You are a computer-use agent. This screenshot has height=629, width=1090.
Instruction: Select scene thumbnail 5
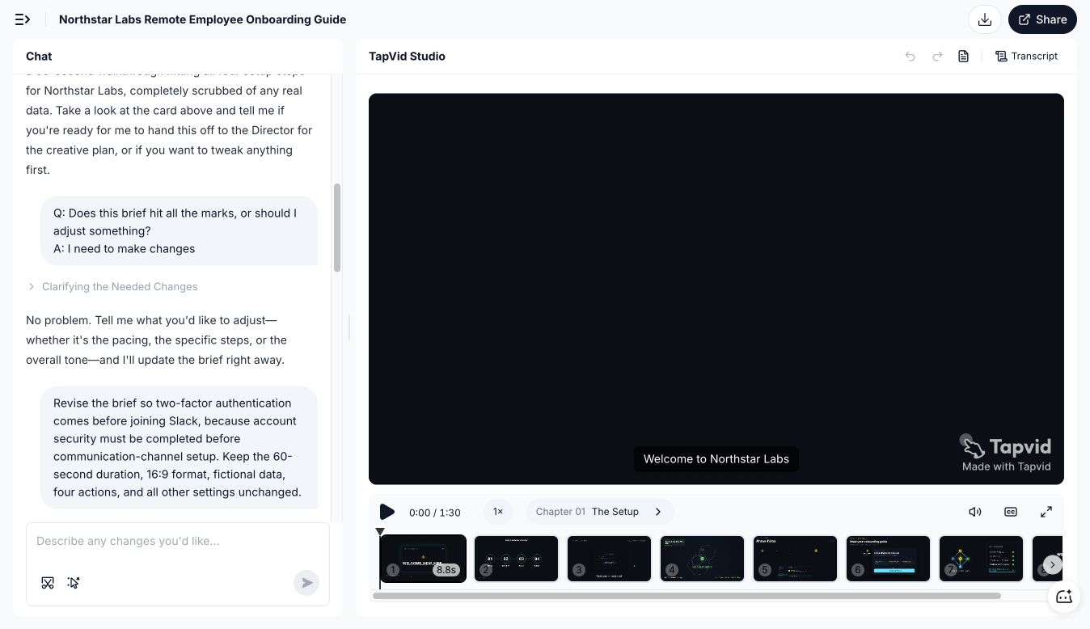coord(795,558)
